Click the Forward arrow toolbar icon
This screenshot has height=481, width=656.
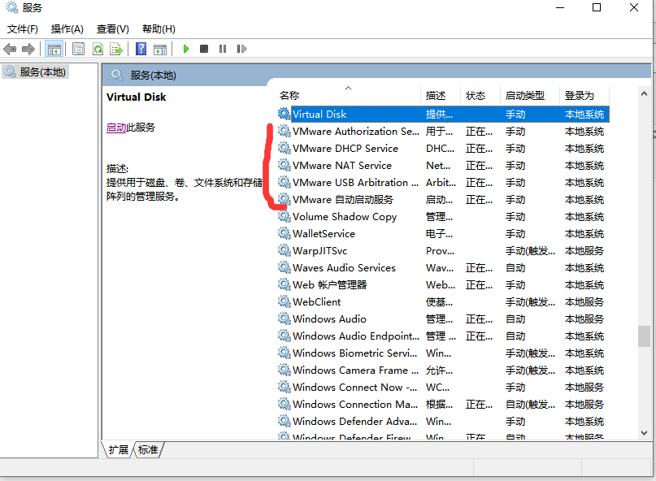tap(28, 49)
